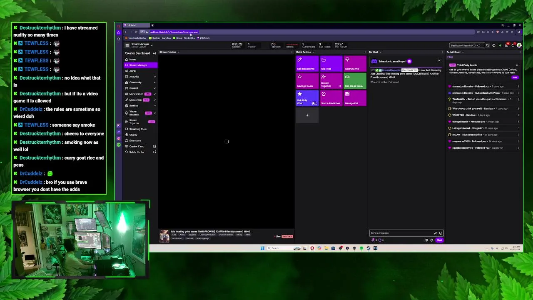Open Alerts in sidebar
Viewport: 533px width, 300px height.
pyautogui.click(x=140, y=71)
